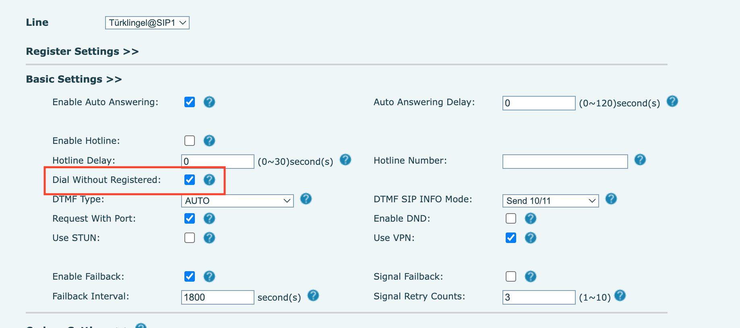Click help icon beside Failback Interval
Viewport: 740px width, 328px height.
point(313,296)
